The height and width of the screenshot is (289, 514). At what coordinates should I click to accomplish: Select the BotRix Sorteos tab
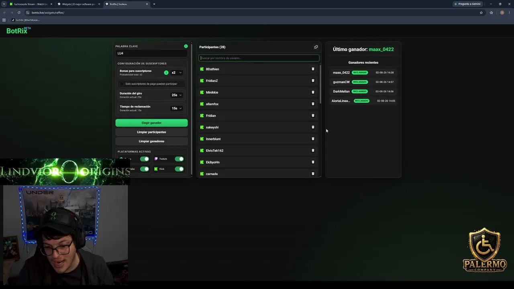point(126,4)
